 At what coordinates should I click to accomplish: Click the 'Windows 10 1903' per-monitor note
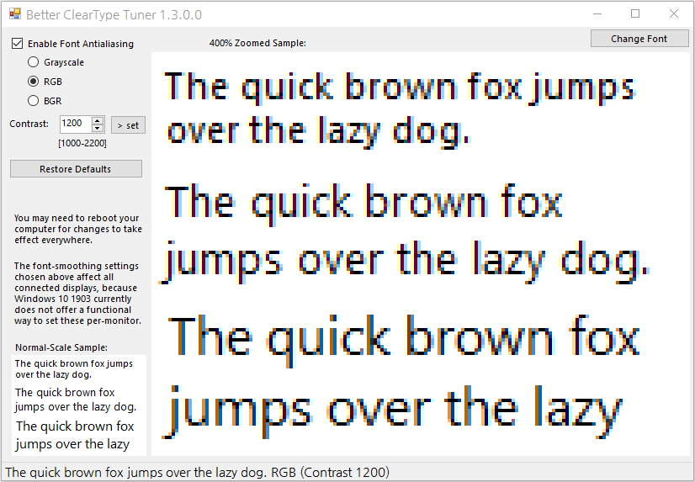77,293
